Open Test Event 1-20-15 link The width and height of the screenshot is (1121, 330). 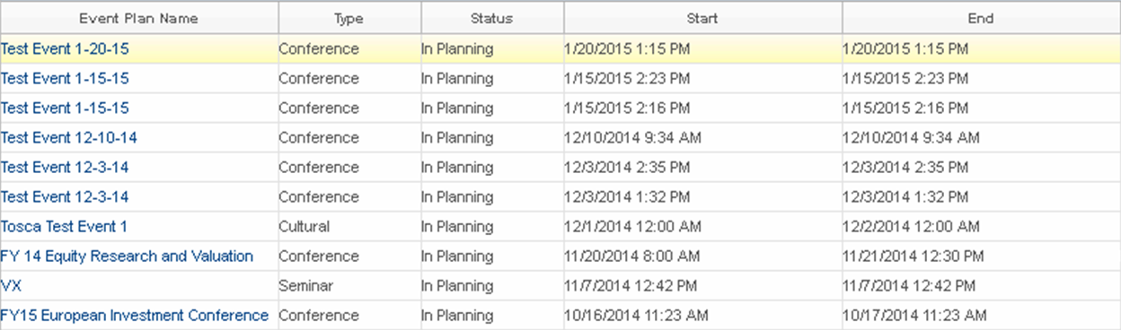pyautogui.click(x=65, y=49)
